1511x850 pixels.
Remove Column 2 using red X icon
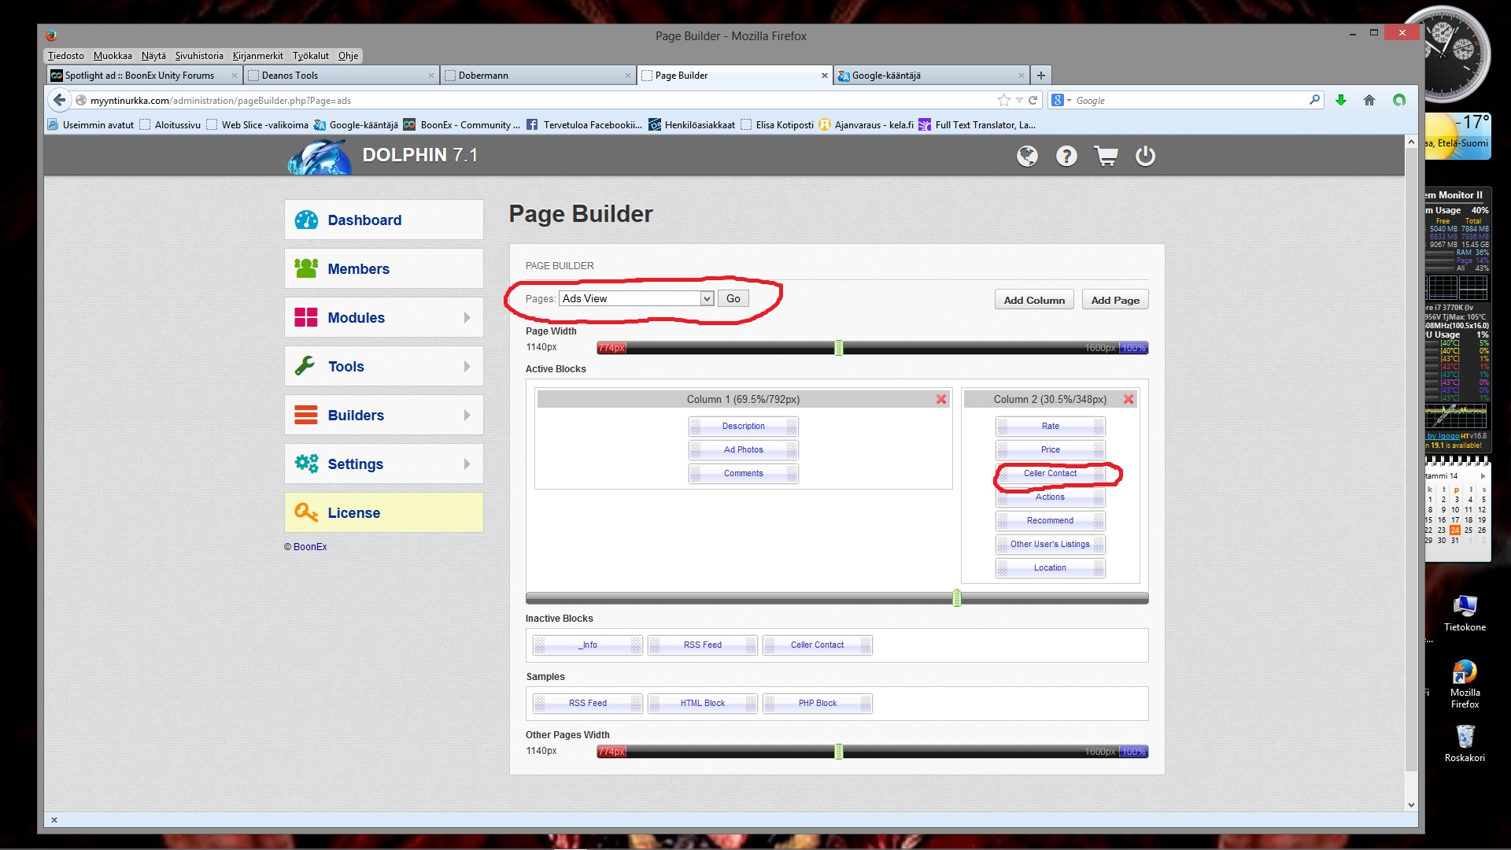tap(1129, 399)
